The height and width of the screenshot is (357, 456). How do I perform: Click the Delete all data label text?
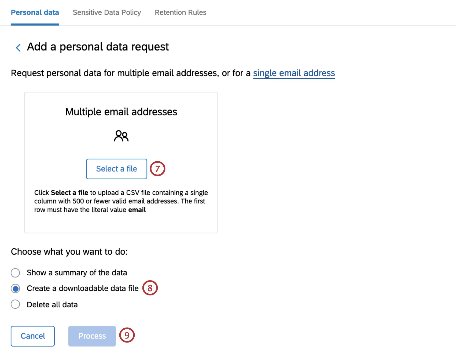(x=52, y=305)
